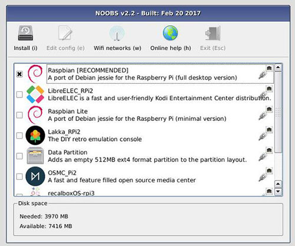Image resolution: width=295 pixels, height=246 pixels.
Task: Click the network cable icon on Raspbian Lite row
Action: point(263,116)
